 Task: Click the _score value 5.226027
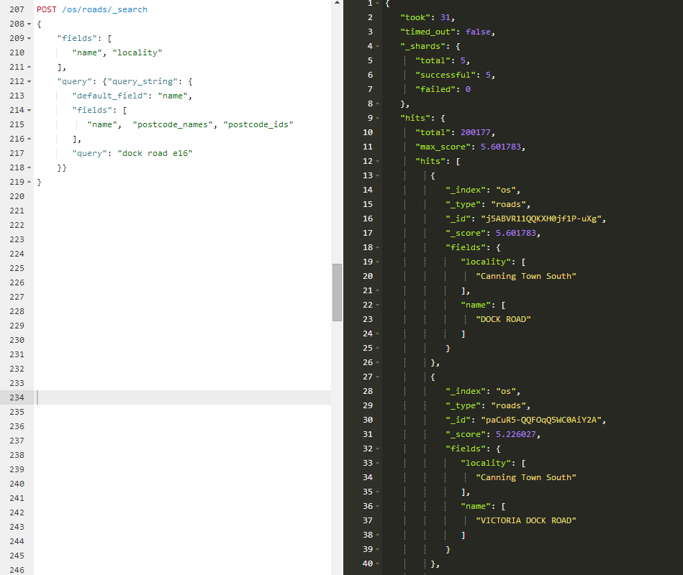[516, 434]
